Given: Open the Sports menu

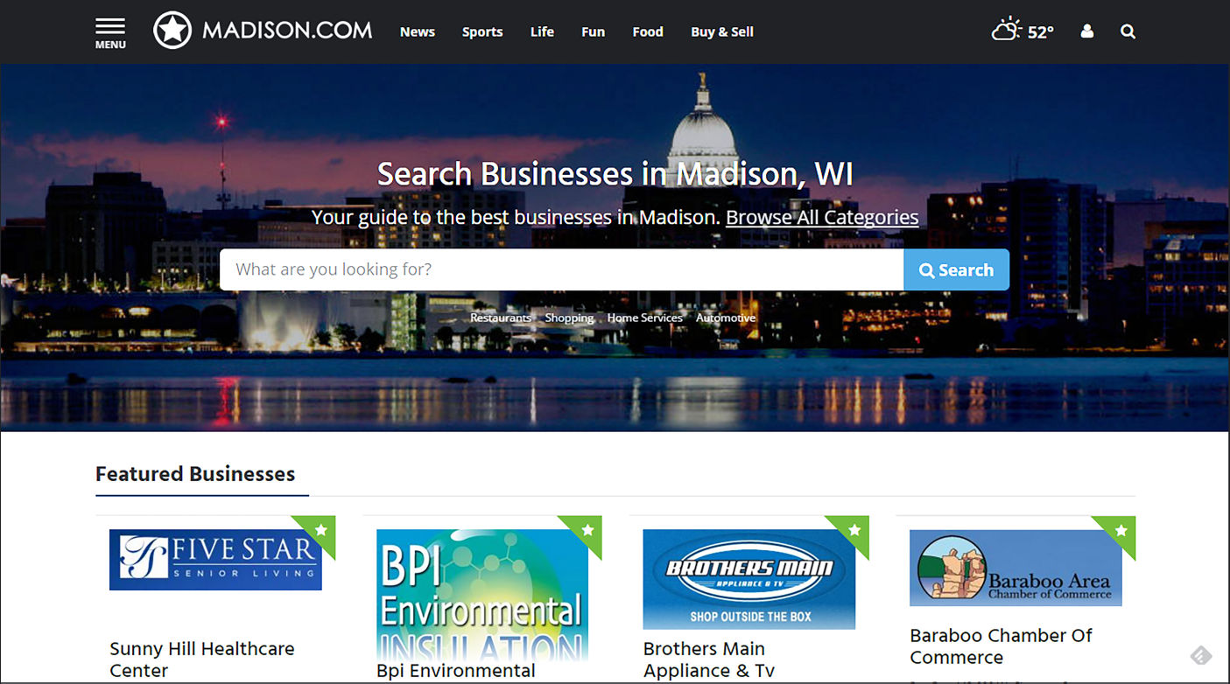Looking at the screenshot, I should pyautogui.click(x=482, y=31).
